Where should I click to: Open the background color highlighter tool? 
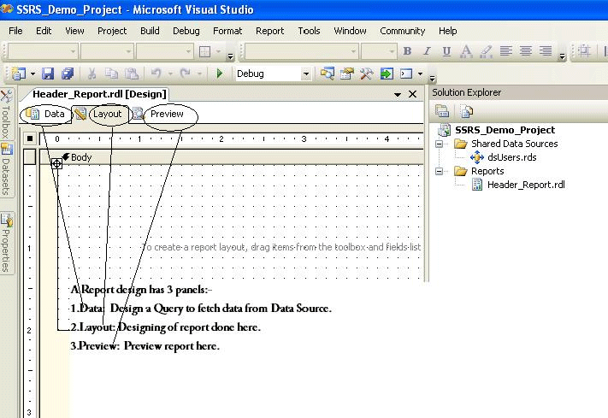486,50
